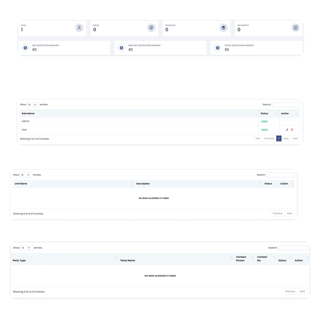Sort roles table by Status
This screenshot has height=320, width=320.
pos(277,114)
